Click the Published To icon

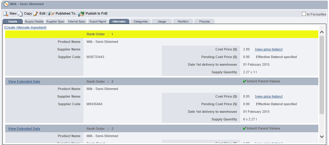pos(51,14)
